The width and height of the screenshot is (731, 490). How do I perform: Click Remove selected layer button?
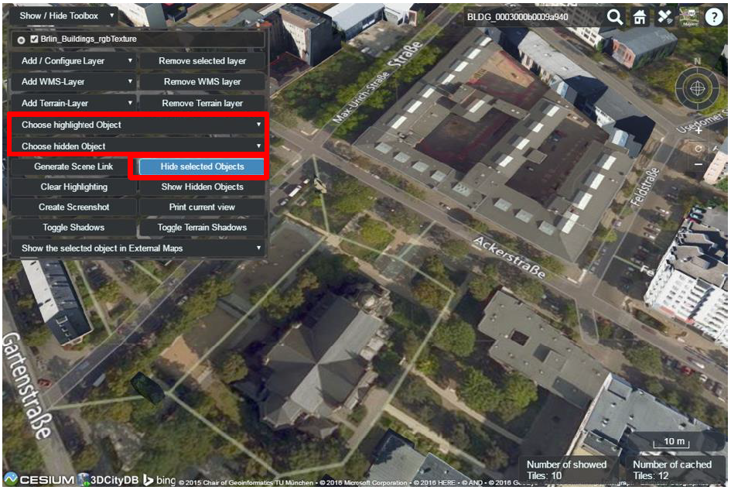coord(203,61)
